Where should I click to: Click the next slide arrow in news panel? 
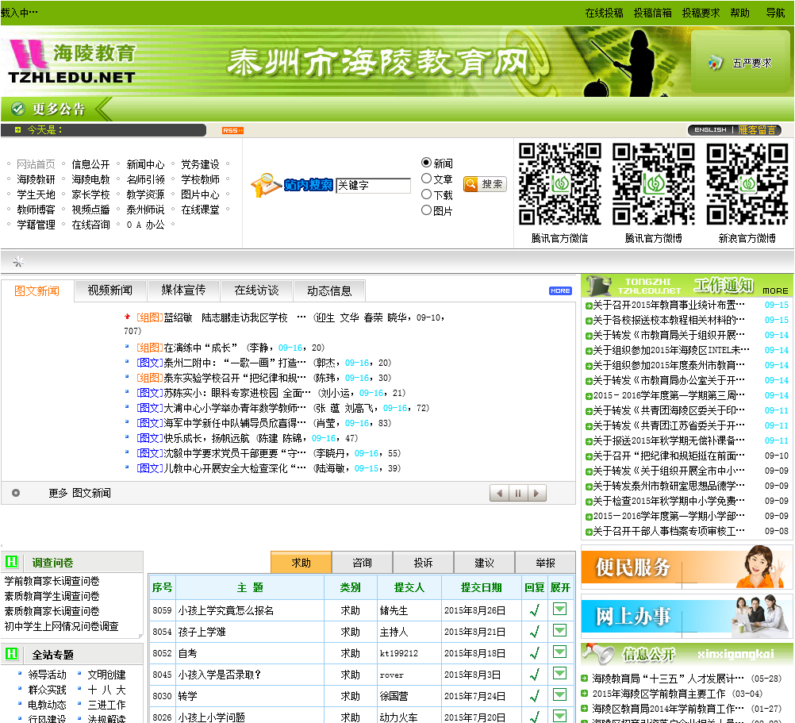tap(537, 494)
